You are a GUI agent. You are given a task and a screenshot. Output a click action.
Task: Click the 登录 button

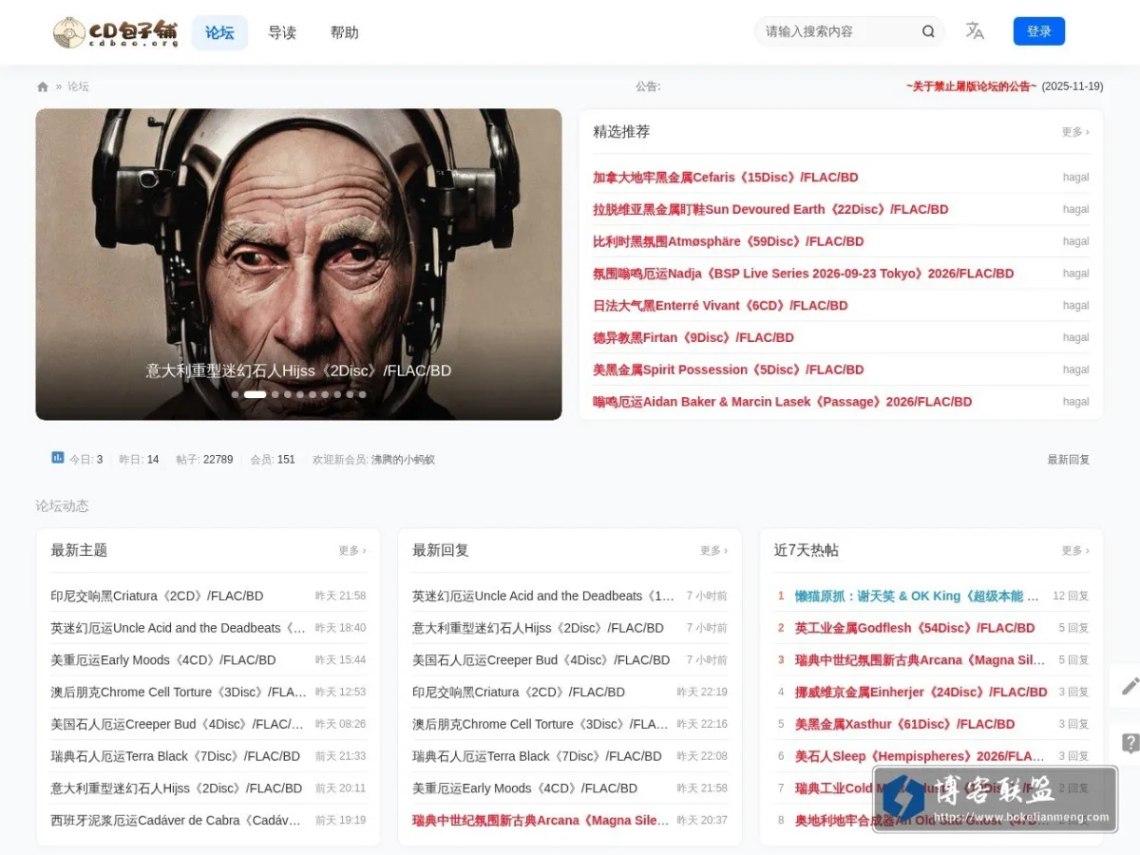tap(1039, 31)
